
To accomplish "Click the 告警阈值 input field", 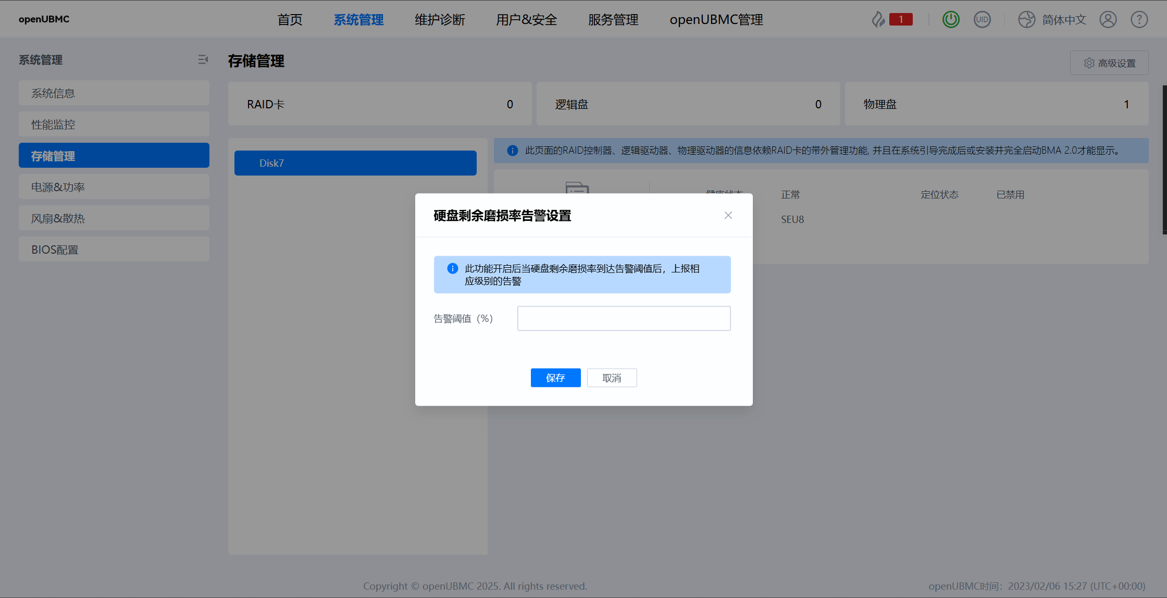I will click(624, 318).
